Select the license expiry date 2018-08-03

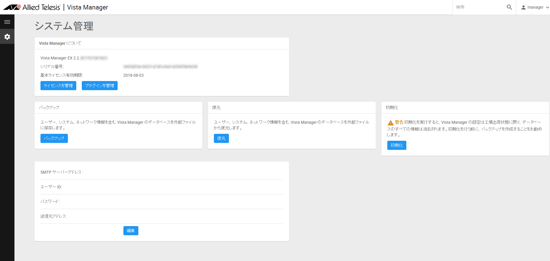click(134, 75)
